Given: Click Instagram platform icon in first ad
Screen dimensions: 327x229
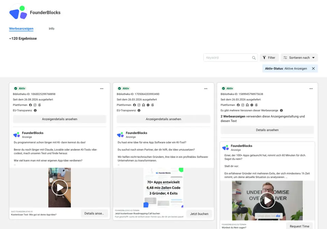Looking at the screenshot, I should point(35,105).
